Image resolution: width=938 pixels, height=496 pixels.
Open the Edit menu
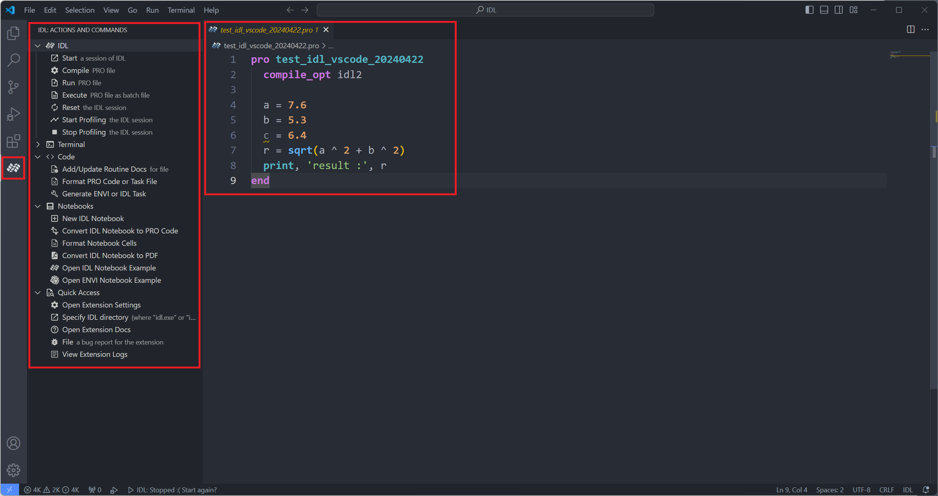pos(50,10)
